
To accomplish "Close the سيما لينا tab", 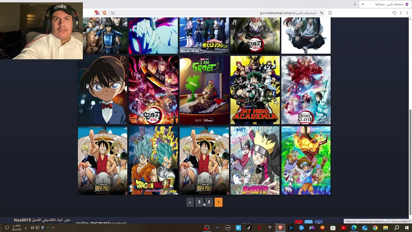I will coord(363,4).
